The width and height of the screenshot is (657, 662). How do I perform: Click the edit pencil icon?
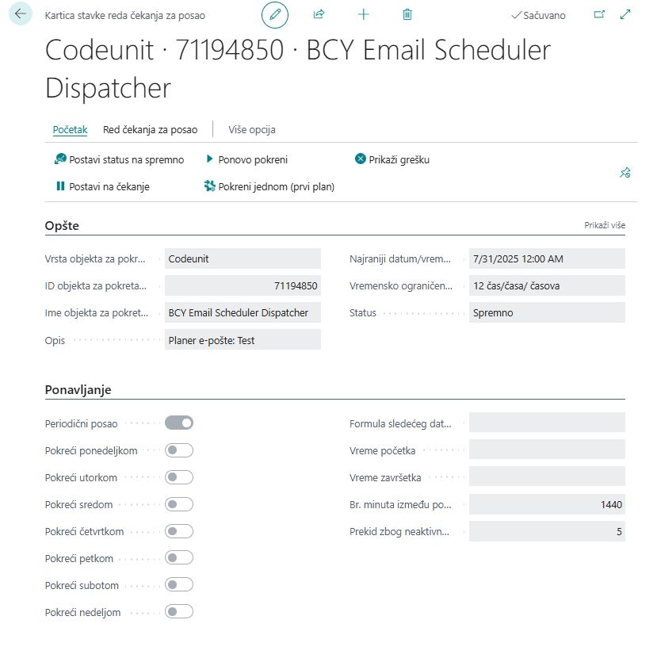coord(274,14)
